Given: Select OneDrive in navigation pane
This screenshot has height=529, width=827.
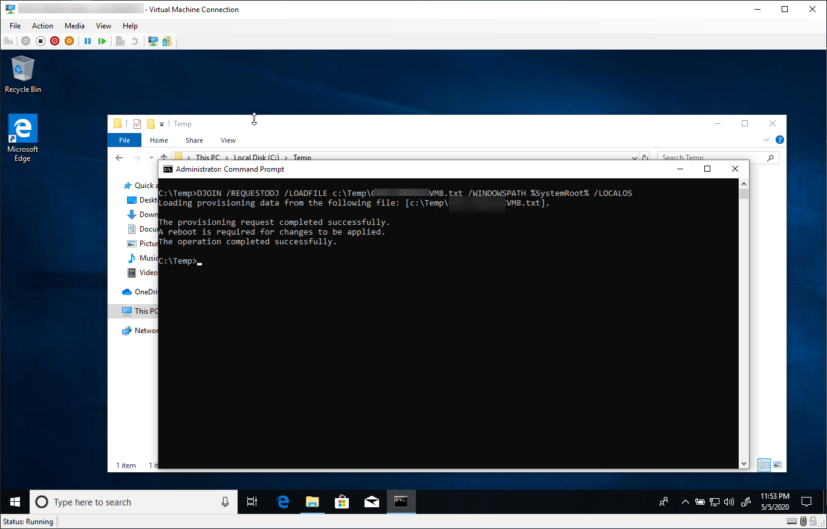Looking at the screenshot, I should (x=140, y=292).
